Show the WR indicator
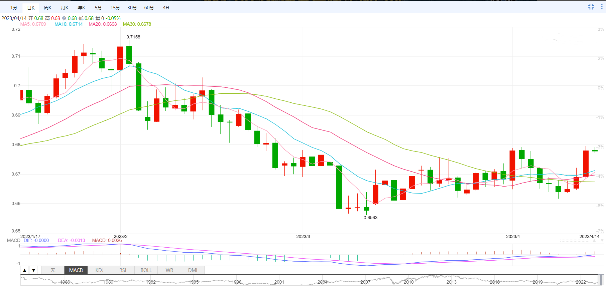The width and height of the screenshot is (606, 297). click(x=169, y=270)
